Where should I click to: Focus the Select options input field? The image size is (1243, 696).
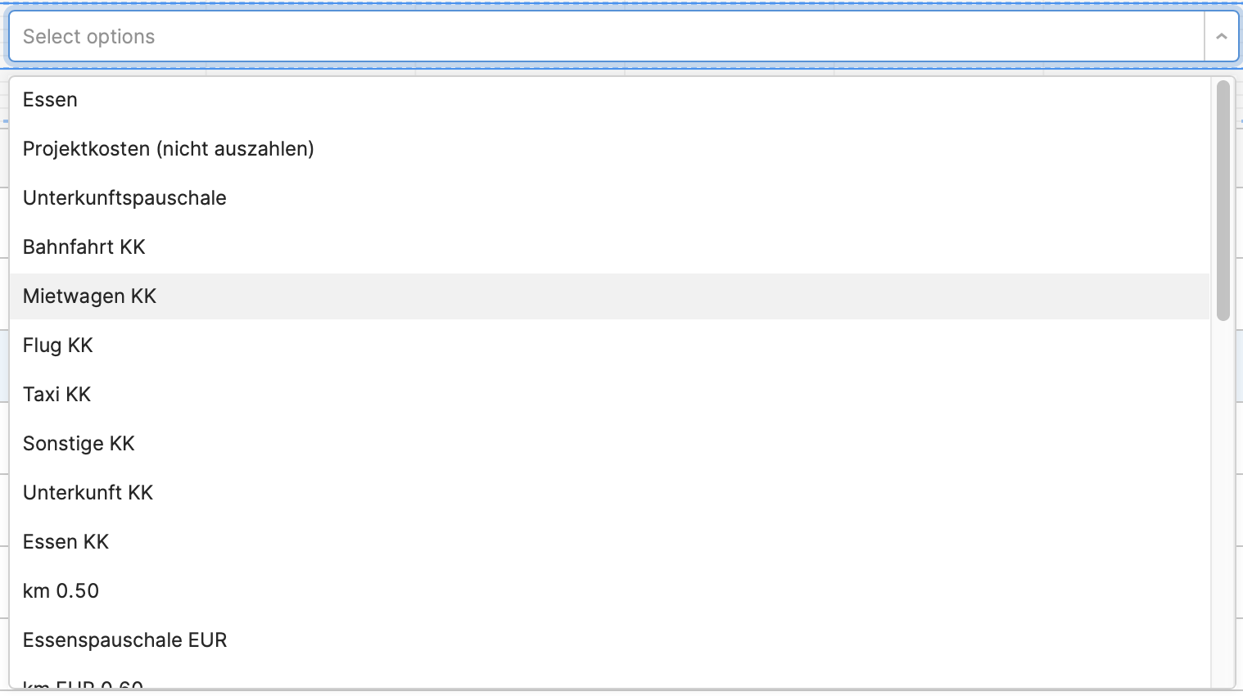click(x=606, y=36)
